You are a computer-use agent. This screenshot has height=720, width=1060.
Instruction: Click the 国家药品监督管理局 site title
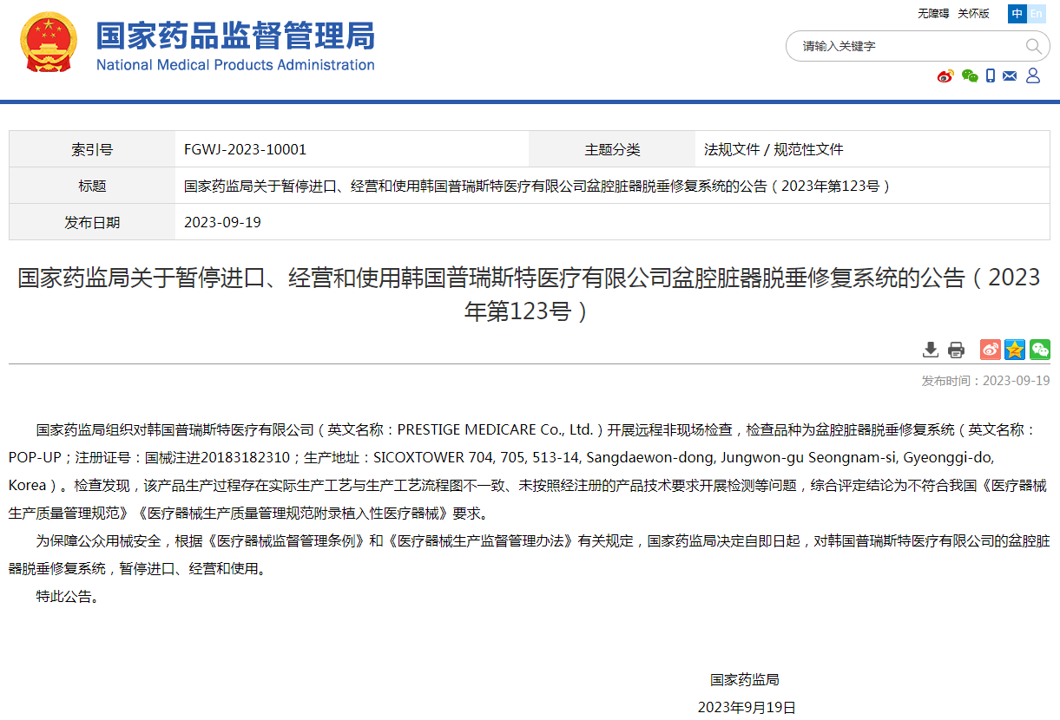pyautogui.click(x=235, y=35)
